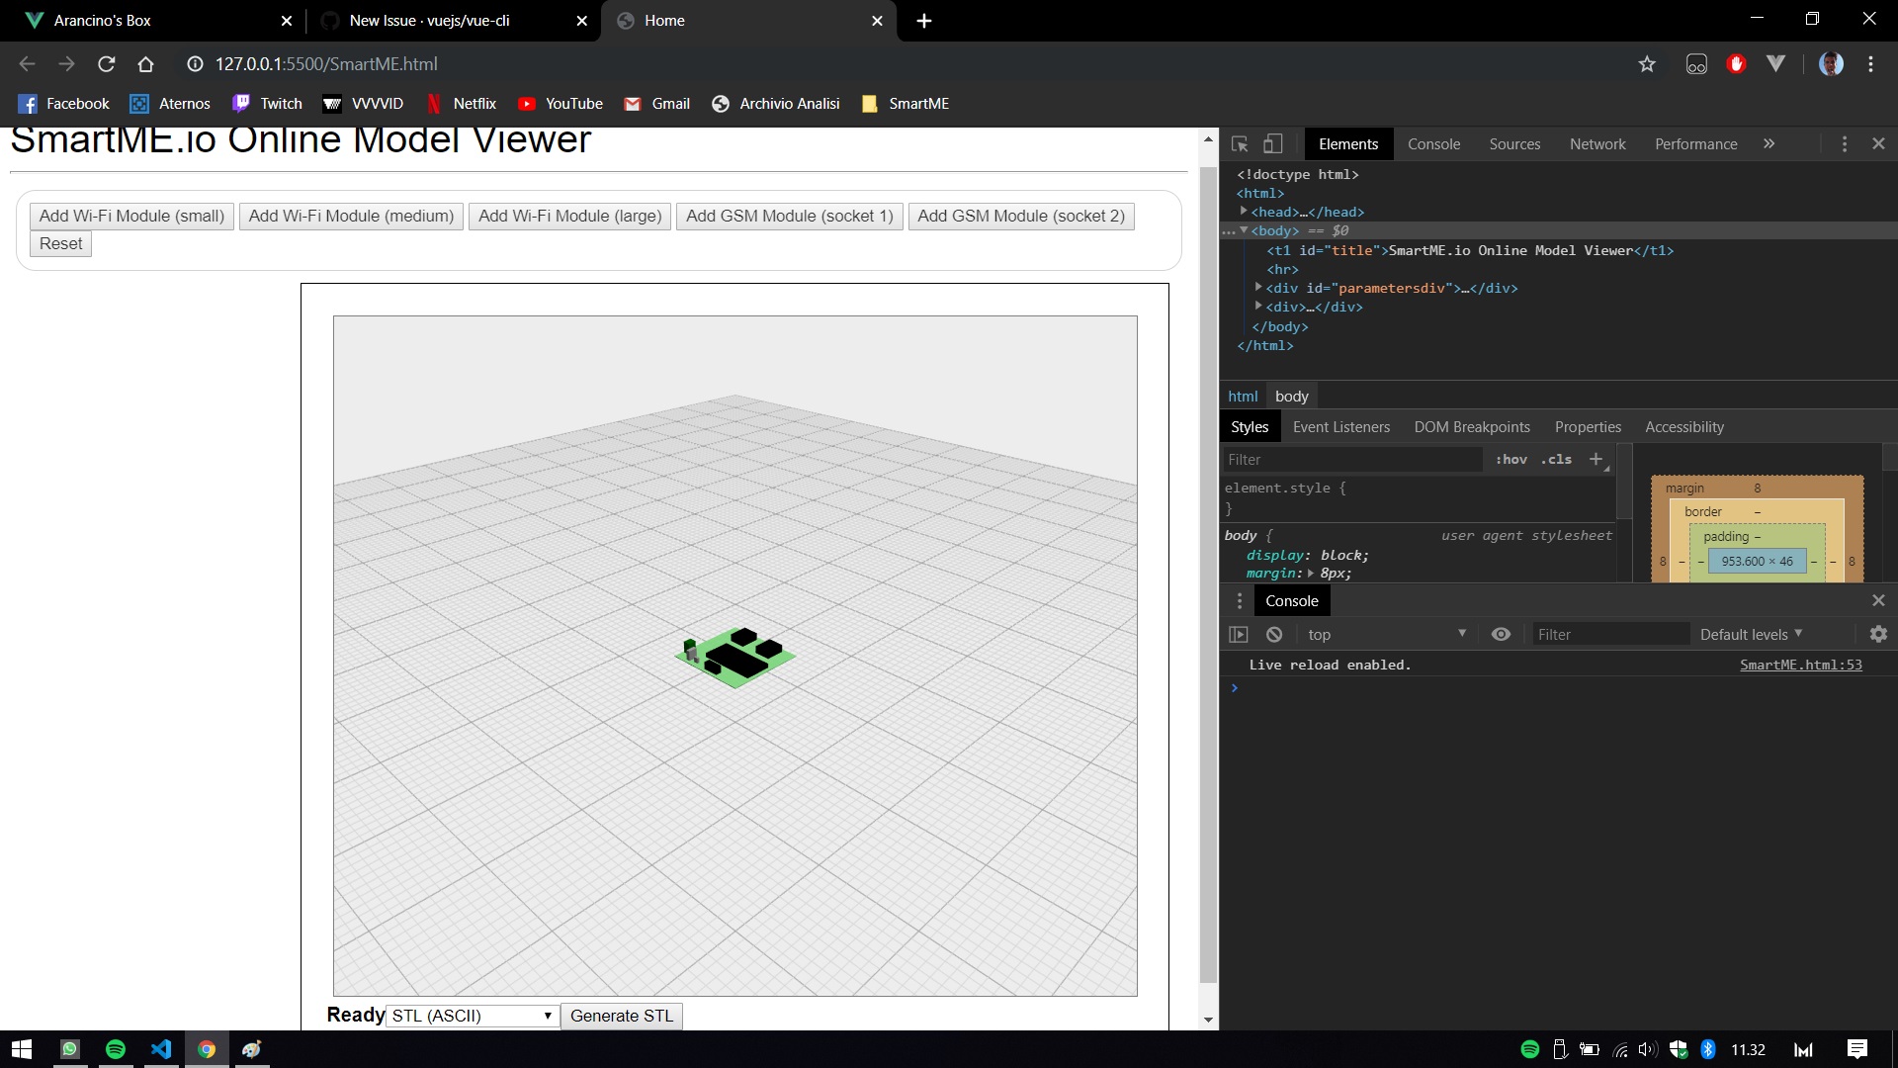Viewport: 1898px width, 1068px height.
Task: Close the DevTools panel
Action: coord(1878,144)
